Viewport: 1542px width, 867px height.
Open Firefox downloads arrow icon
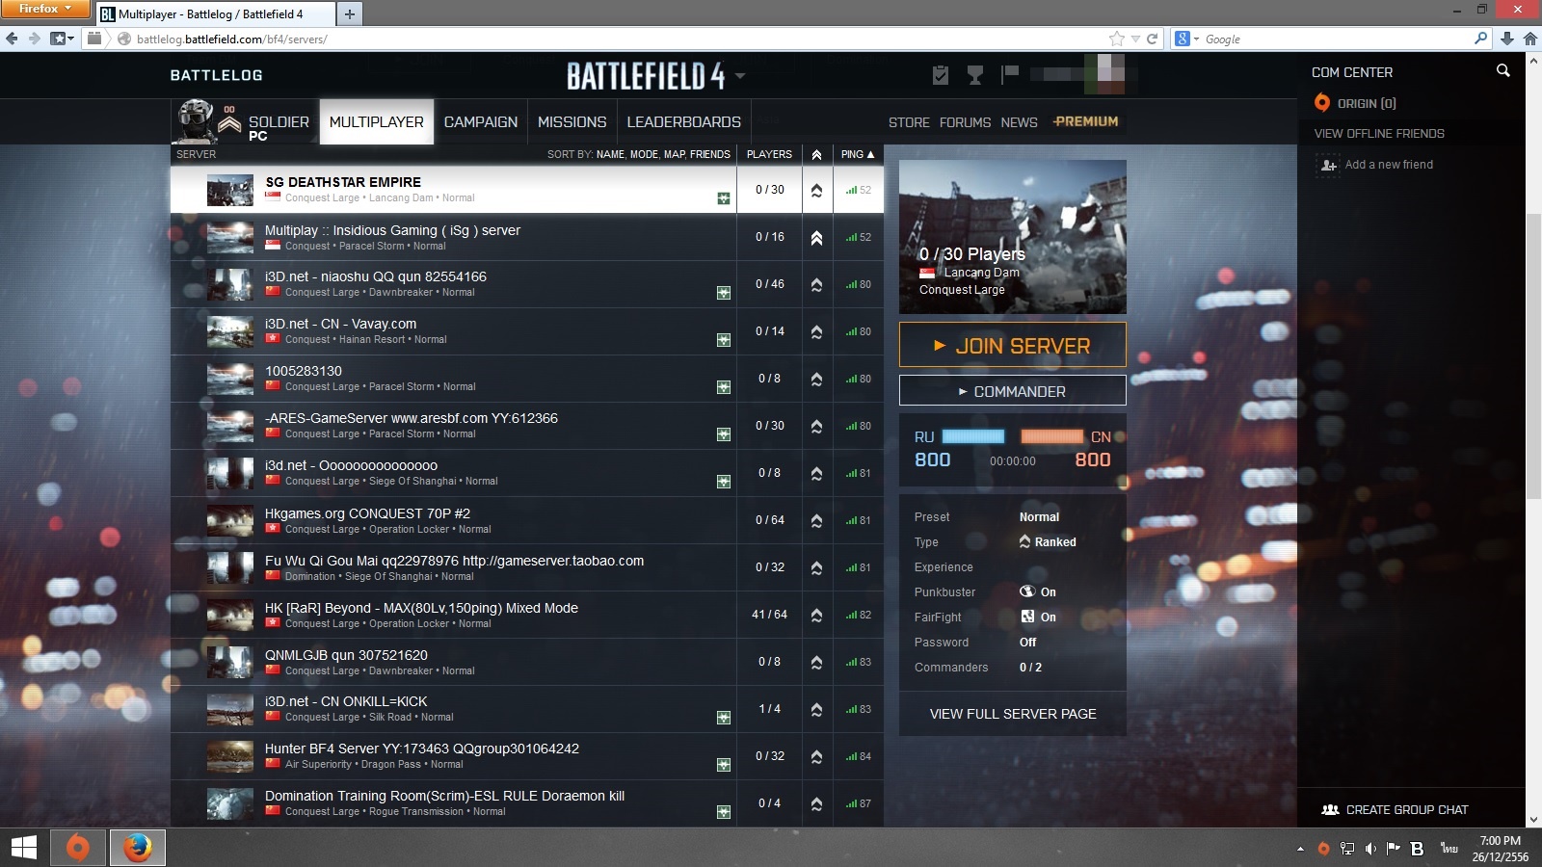click(1507, 39)
